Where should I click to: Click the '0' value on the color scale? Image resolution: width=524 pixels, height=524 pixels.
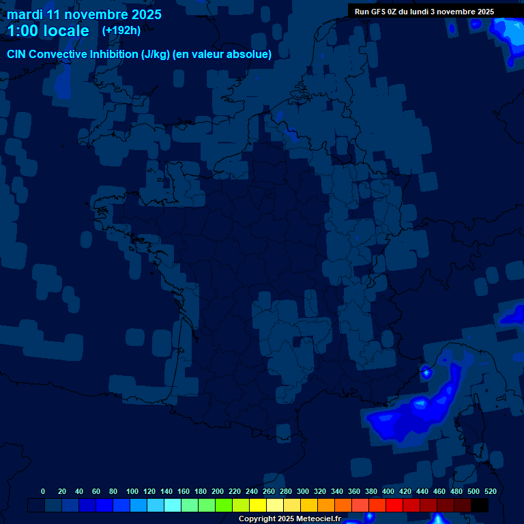[43, 491]
